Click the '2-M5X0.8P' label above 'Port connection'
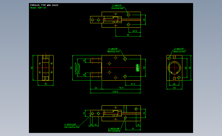The height and width of the screenshot is (136, 222). (114, 129)
